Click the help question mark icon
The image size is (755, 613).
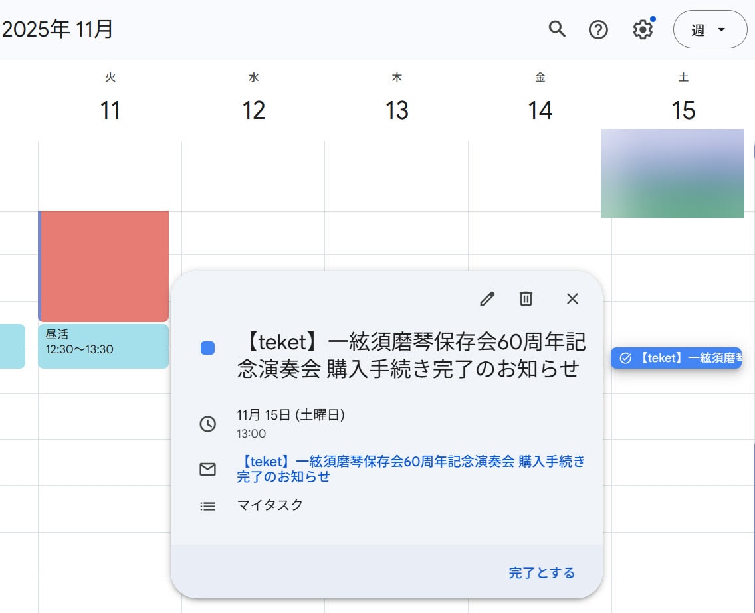pyautogui.click(x=598, y=29)
